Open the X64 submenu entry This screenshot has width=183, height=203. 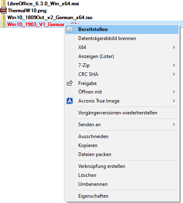122,47
